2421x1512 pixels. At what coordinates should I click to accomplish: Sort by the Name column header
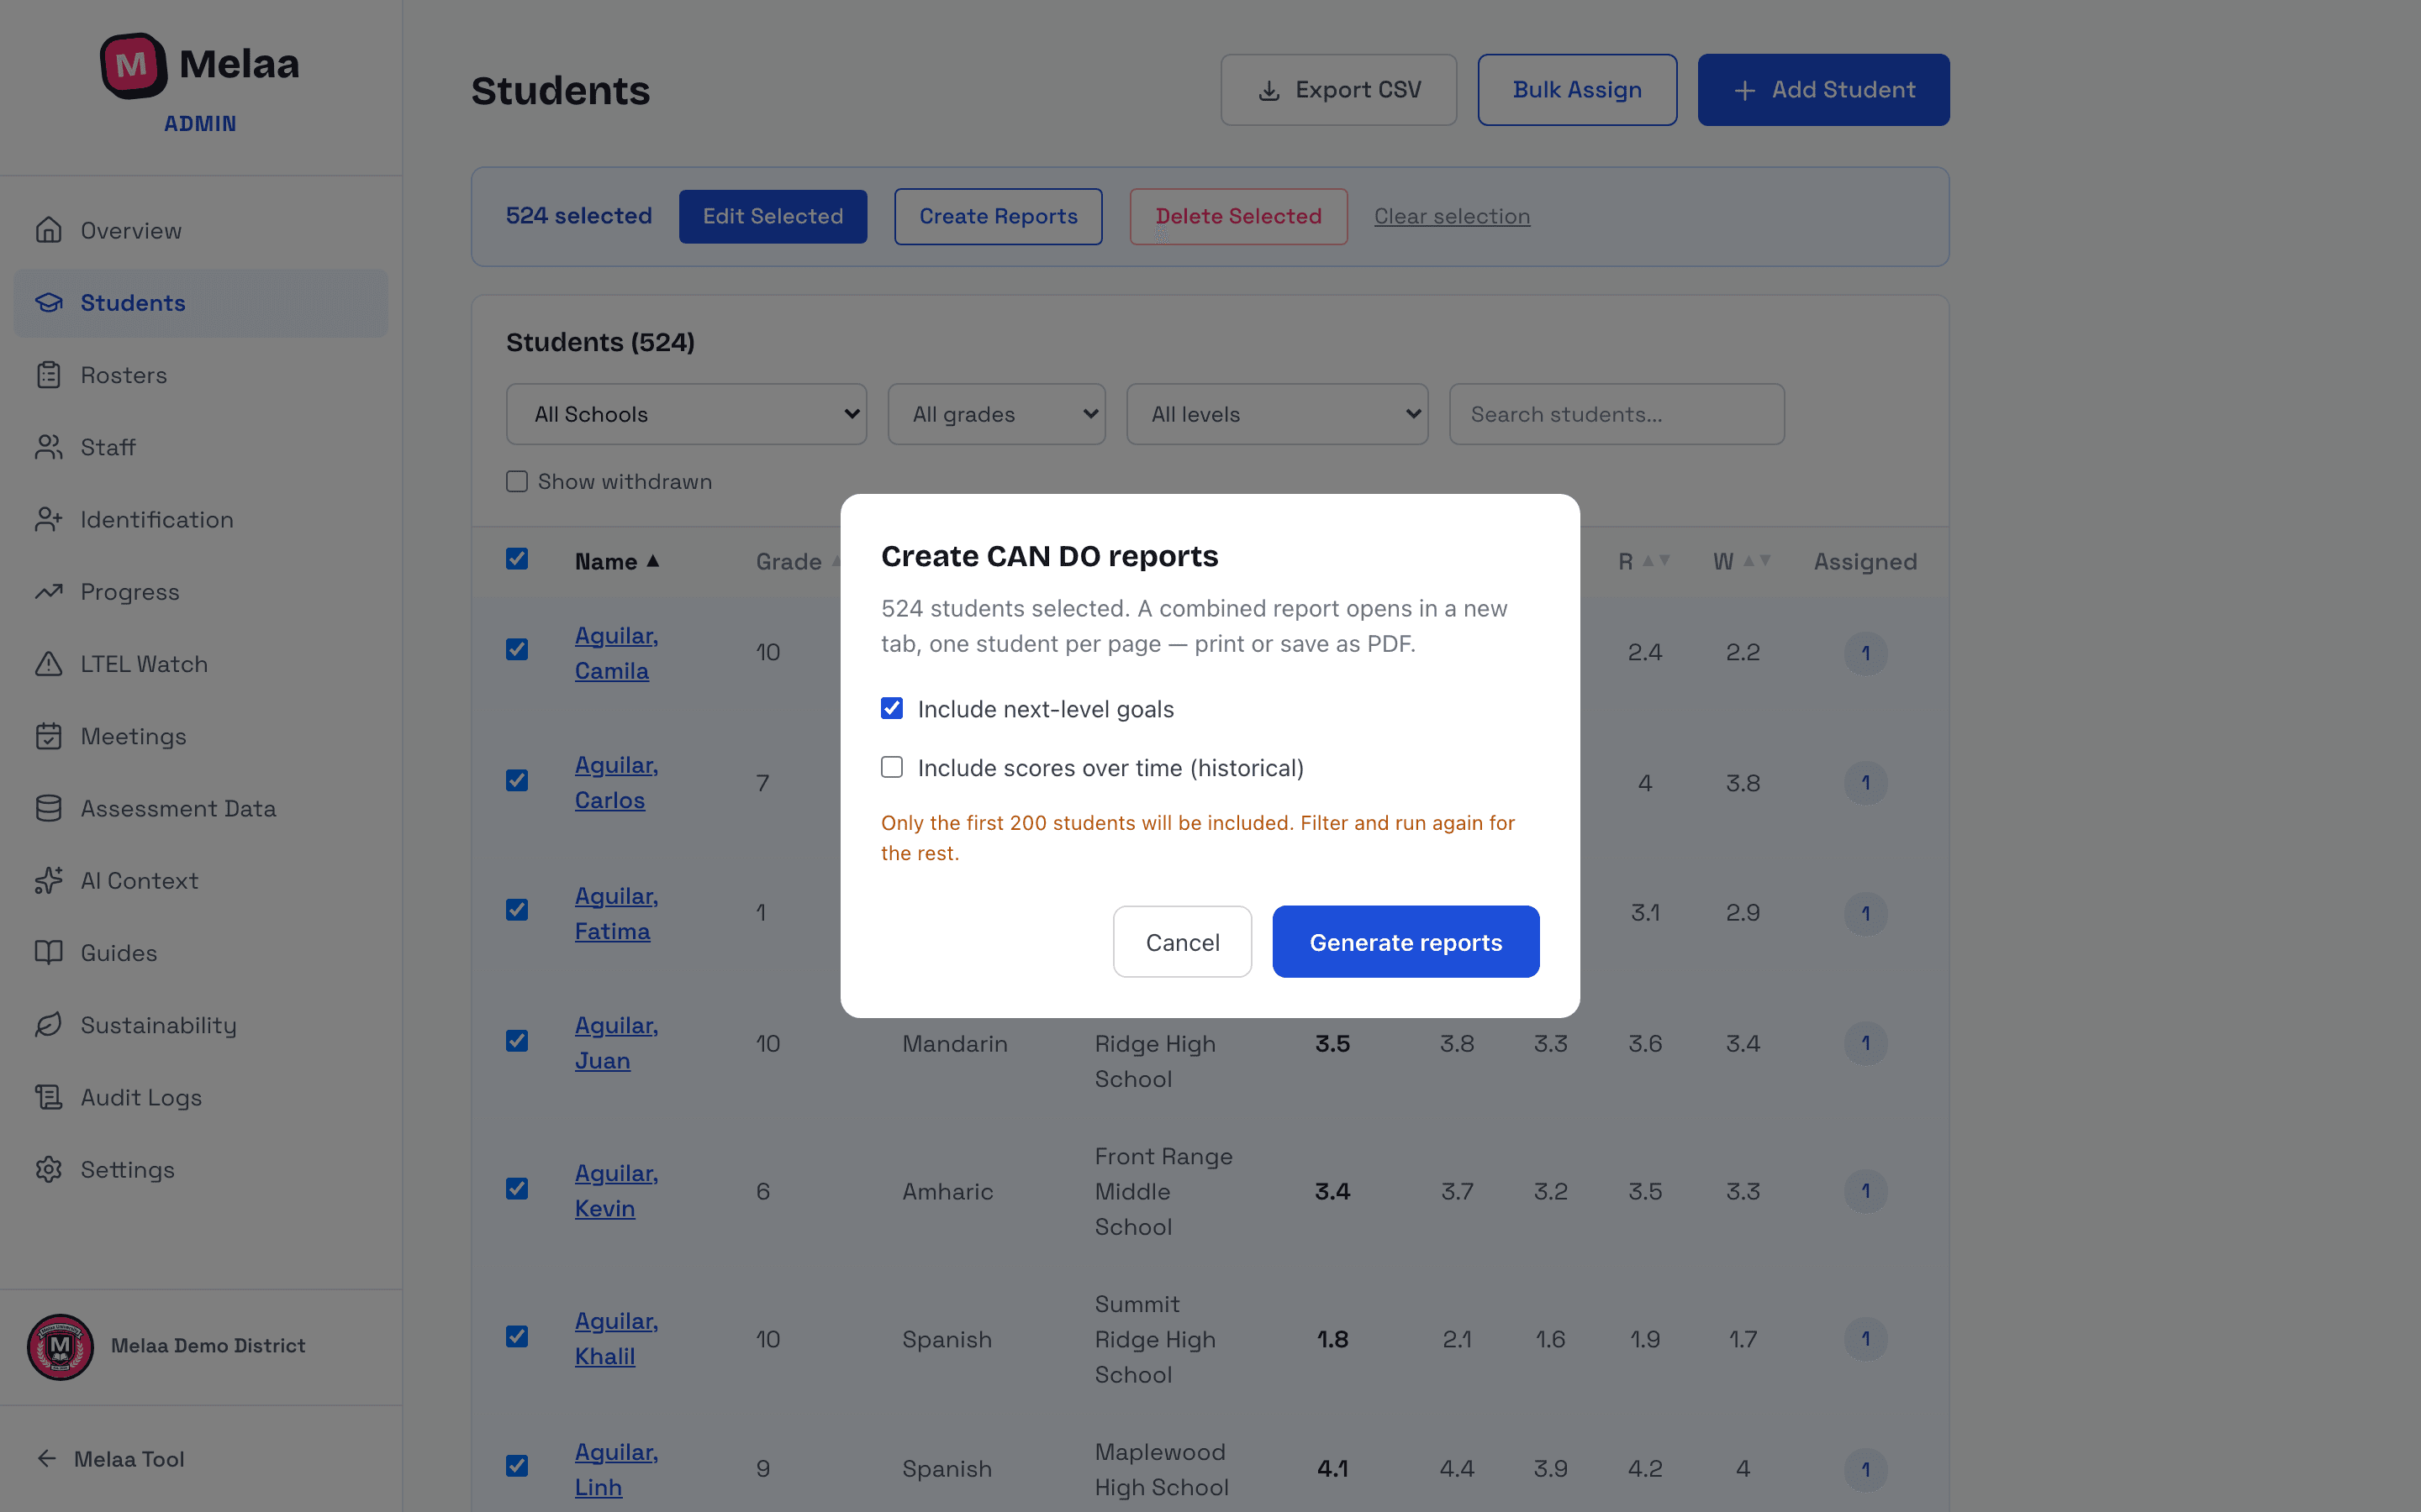616,561
